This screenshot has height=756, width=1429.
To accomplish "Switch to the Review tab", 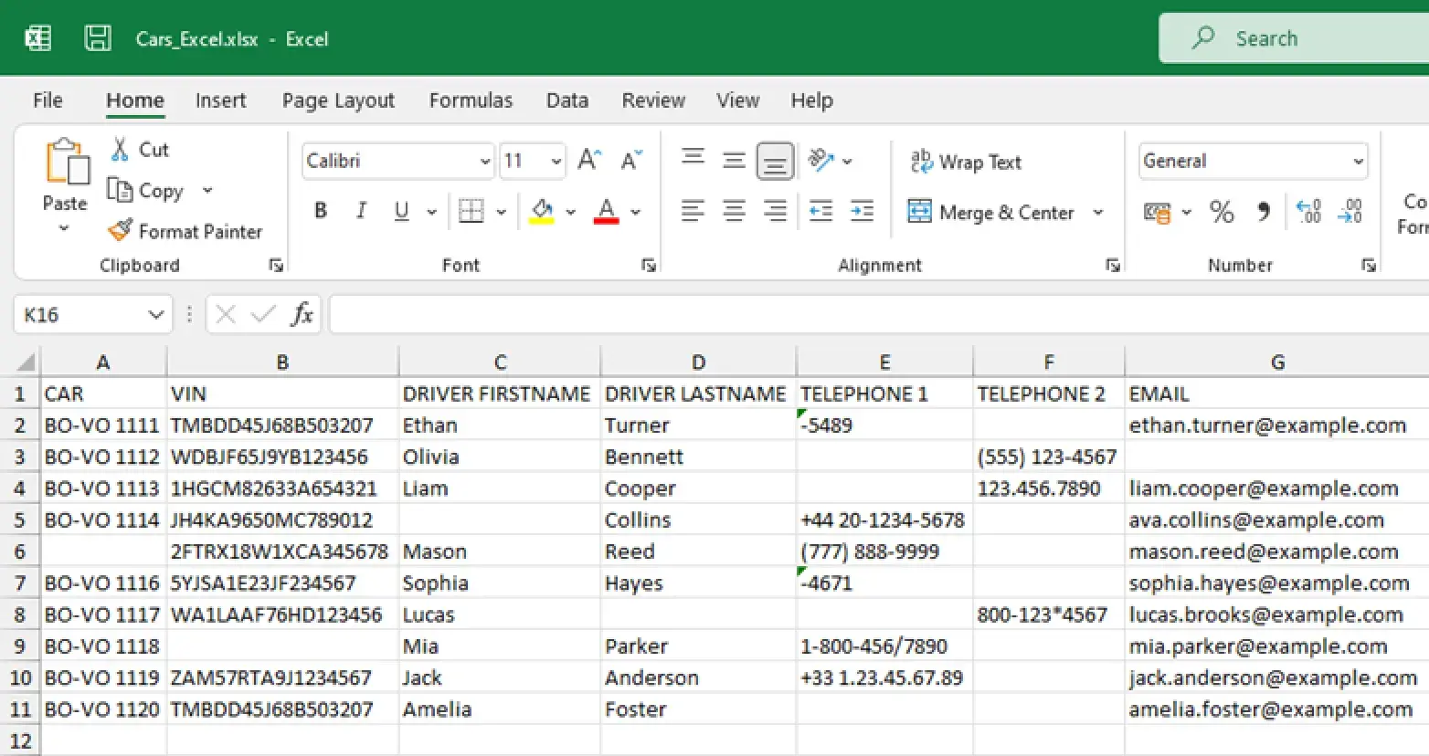I will click(653, 100).
